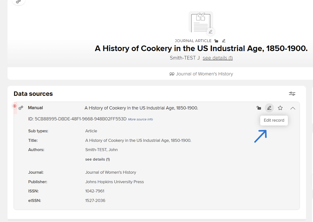313x222 pixels.
Task: Mark Manual record as preferred with star
Action: [280, 108]
